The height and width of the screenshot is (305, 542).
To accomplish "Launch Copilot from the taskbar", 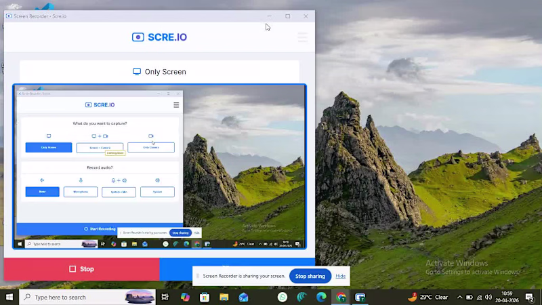I will pyautogui.click(x=185, y=297).
